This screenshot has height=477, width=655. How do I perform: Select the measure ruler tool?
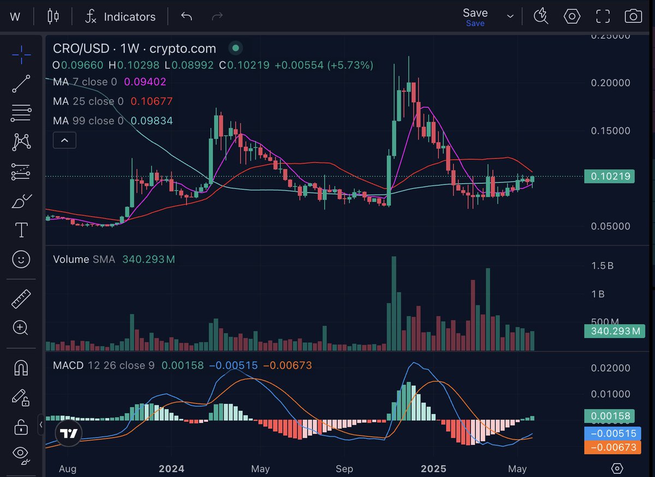(x=21, y=299)
